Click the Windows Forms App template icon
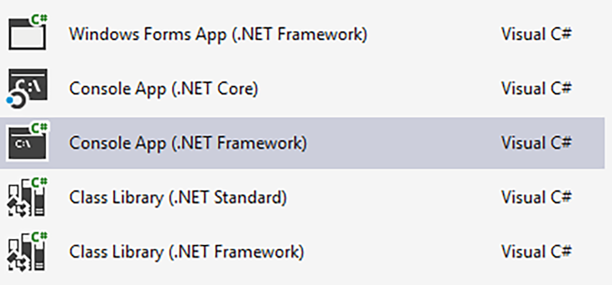The image size is (612, 285). pyautogui.click(x=27, y=33)
